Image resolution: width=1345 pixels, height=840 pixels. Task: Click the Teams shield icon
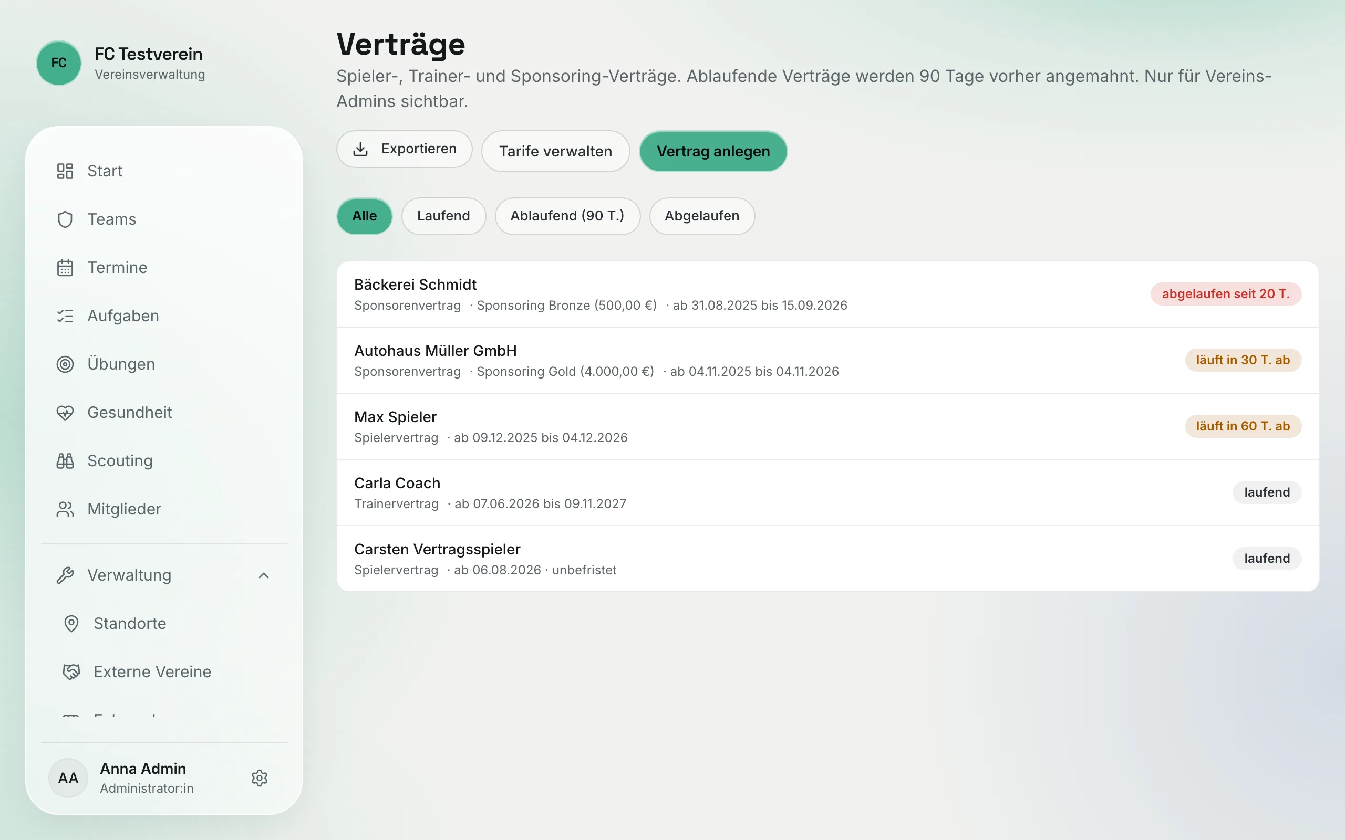pyautogui.click(x=65, y=219)
